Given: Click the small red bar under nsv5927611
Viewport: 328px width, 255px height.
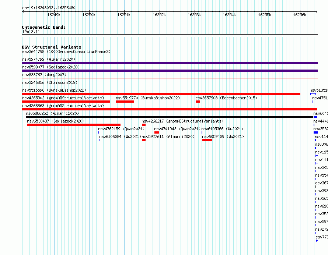Looking at the screenshot, I should coord(144,140).
